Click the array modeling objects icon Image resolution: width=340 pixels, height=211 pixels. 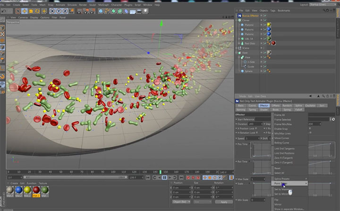point(120,11)
